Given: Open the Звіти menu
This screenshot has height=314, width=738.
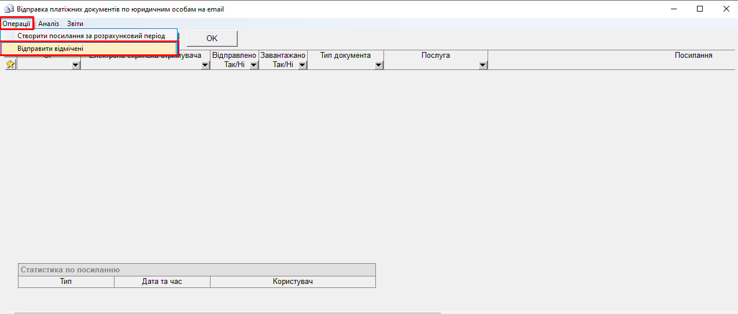Looking at the screenshot, I should [75, 24].
